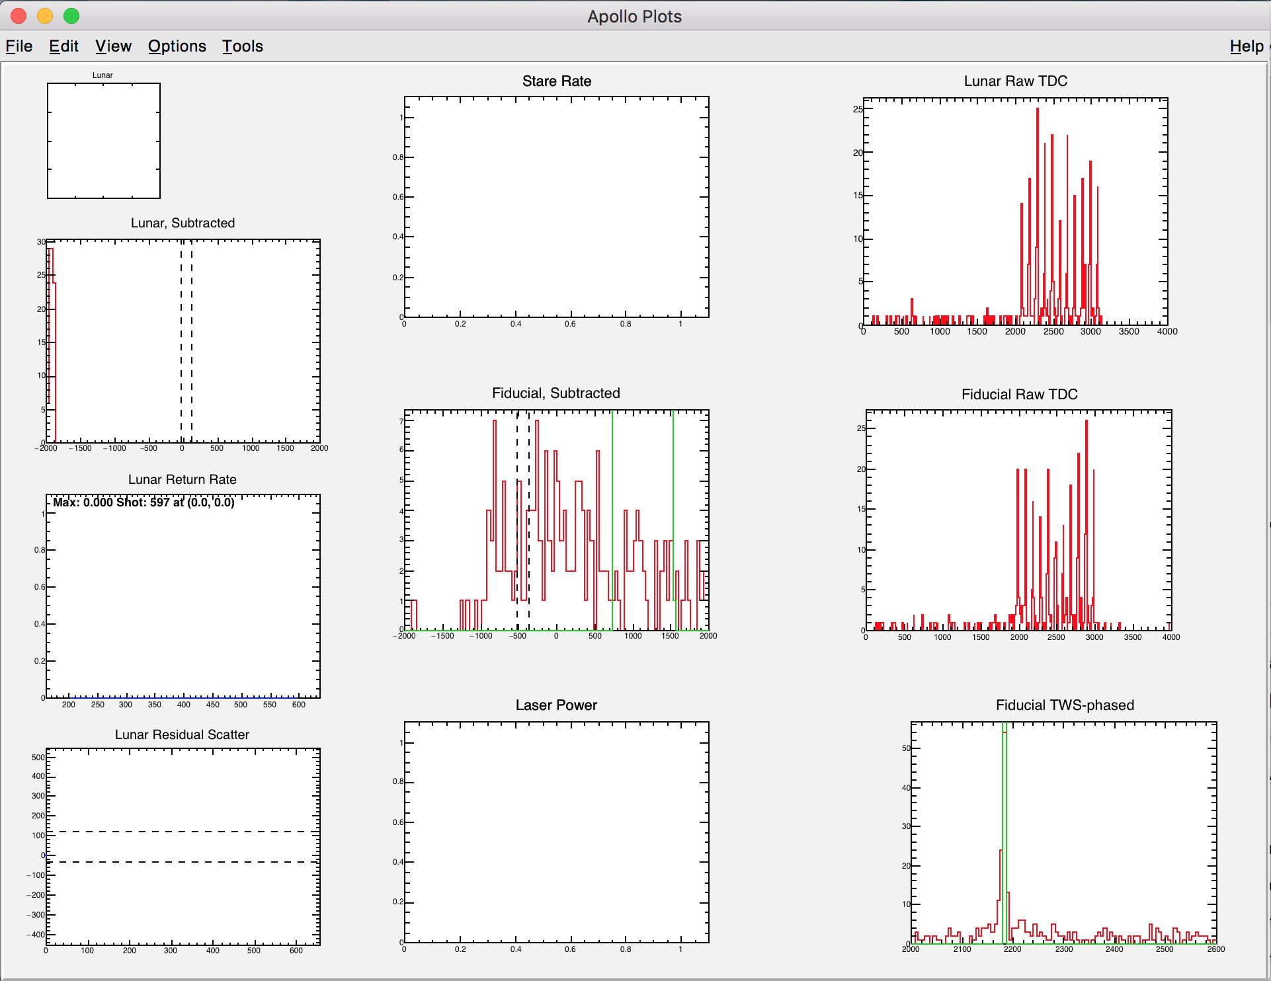This screenshot has height=981, width=1271.
Task: Click the Fiducial, Subtracted histogram
Action: pos(556,520)
